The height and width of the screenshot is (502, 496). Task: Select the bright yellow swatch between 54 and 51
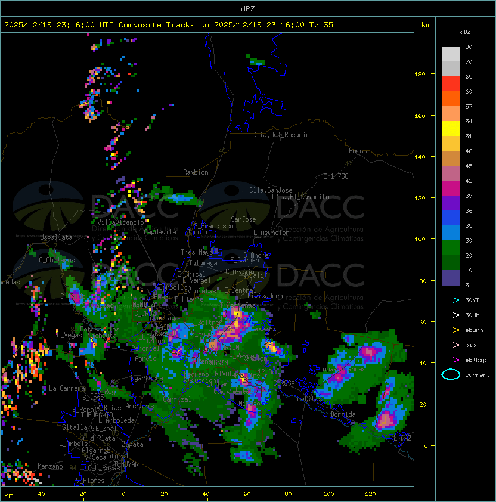click(x=451, y=129)
